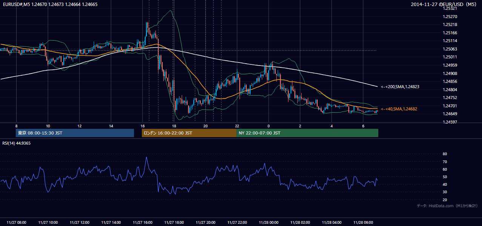Click hour label 6 under price chart
The height and width of the screenshot is (226, 482).
pyautogui.click(x=363, y=126)
